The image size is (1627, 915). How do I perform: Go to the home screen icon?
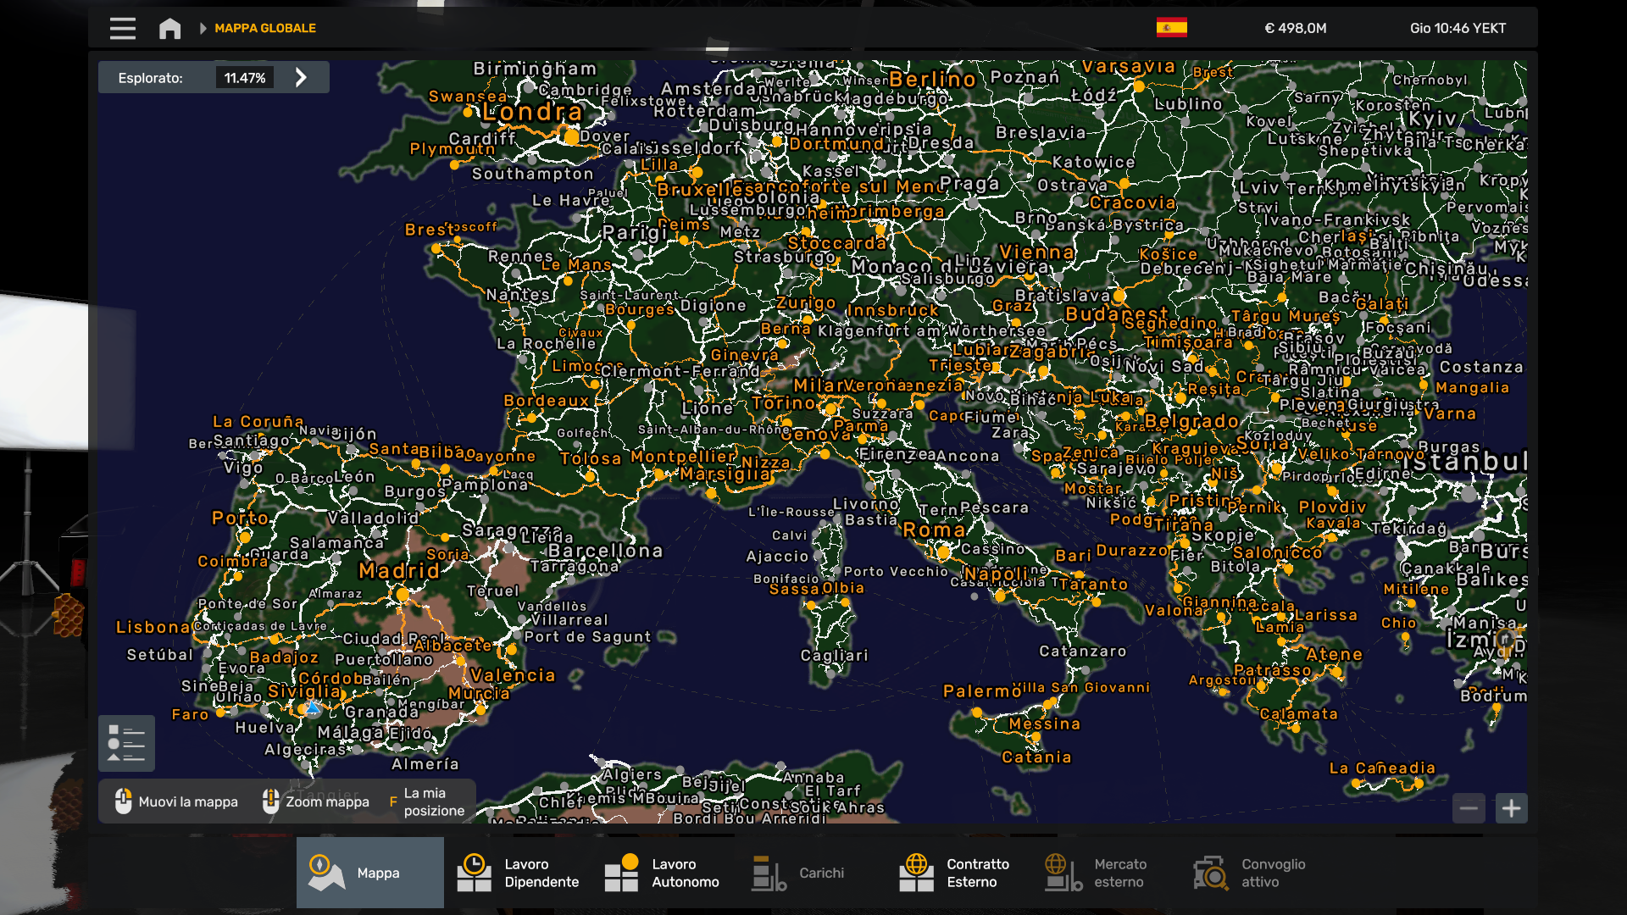click(x=169, y=28)
